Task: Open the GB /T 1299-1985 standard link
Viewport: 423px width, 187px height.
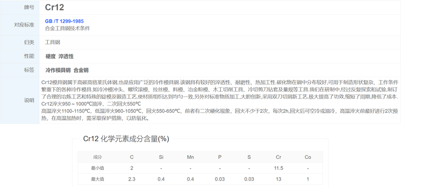Action: [64, 21]
